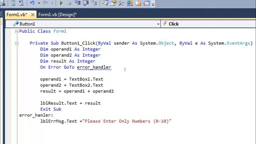Image resolution: width=256 pixels, height=144 pixels.
Task: Click the 'Form1' class name in code
Action: tap(60, 31)
